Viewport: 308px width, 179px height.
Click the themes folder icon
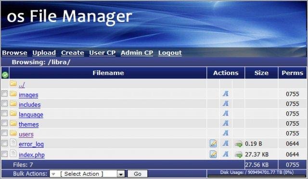pos(13,123)
